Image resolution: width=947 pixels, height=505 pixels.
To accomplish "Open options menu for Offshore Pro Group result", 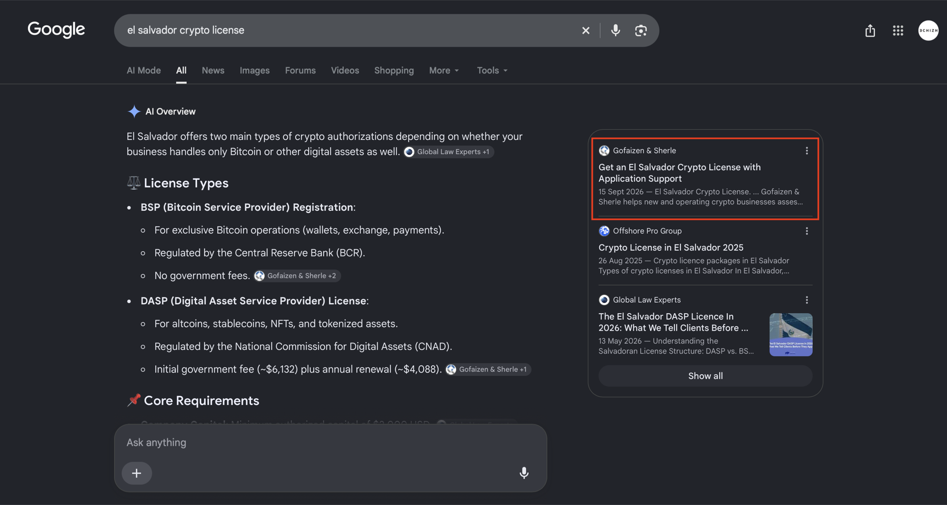I will tap(807, 231).
